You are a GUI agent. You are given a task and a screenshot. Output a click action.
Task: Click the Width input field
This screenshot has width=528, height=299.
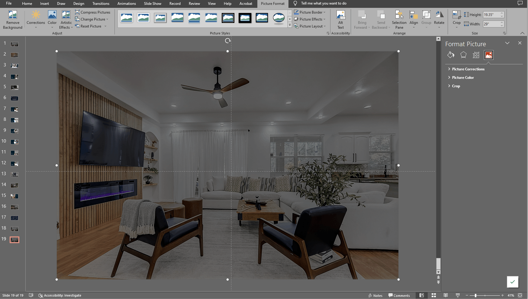(x=491, y=24)
